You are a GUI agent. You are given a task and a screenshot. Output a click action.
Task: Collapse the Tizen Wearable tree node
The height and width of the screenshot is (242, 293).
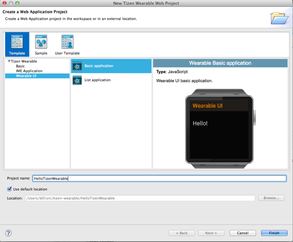pos(9,61)
